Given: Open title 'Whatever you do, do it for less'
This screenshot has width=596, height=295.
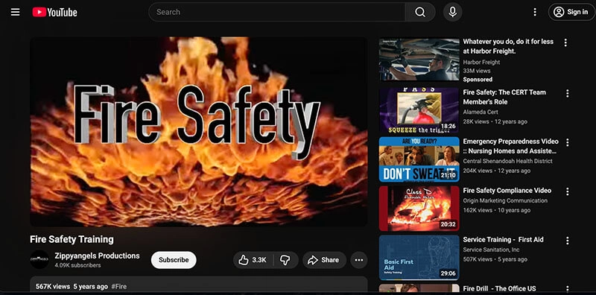Looking at the screenshot, I should pyautogui.click(x=508, y=46).
